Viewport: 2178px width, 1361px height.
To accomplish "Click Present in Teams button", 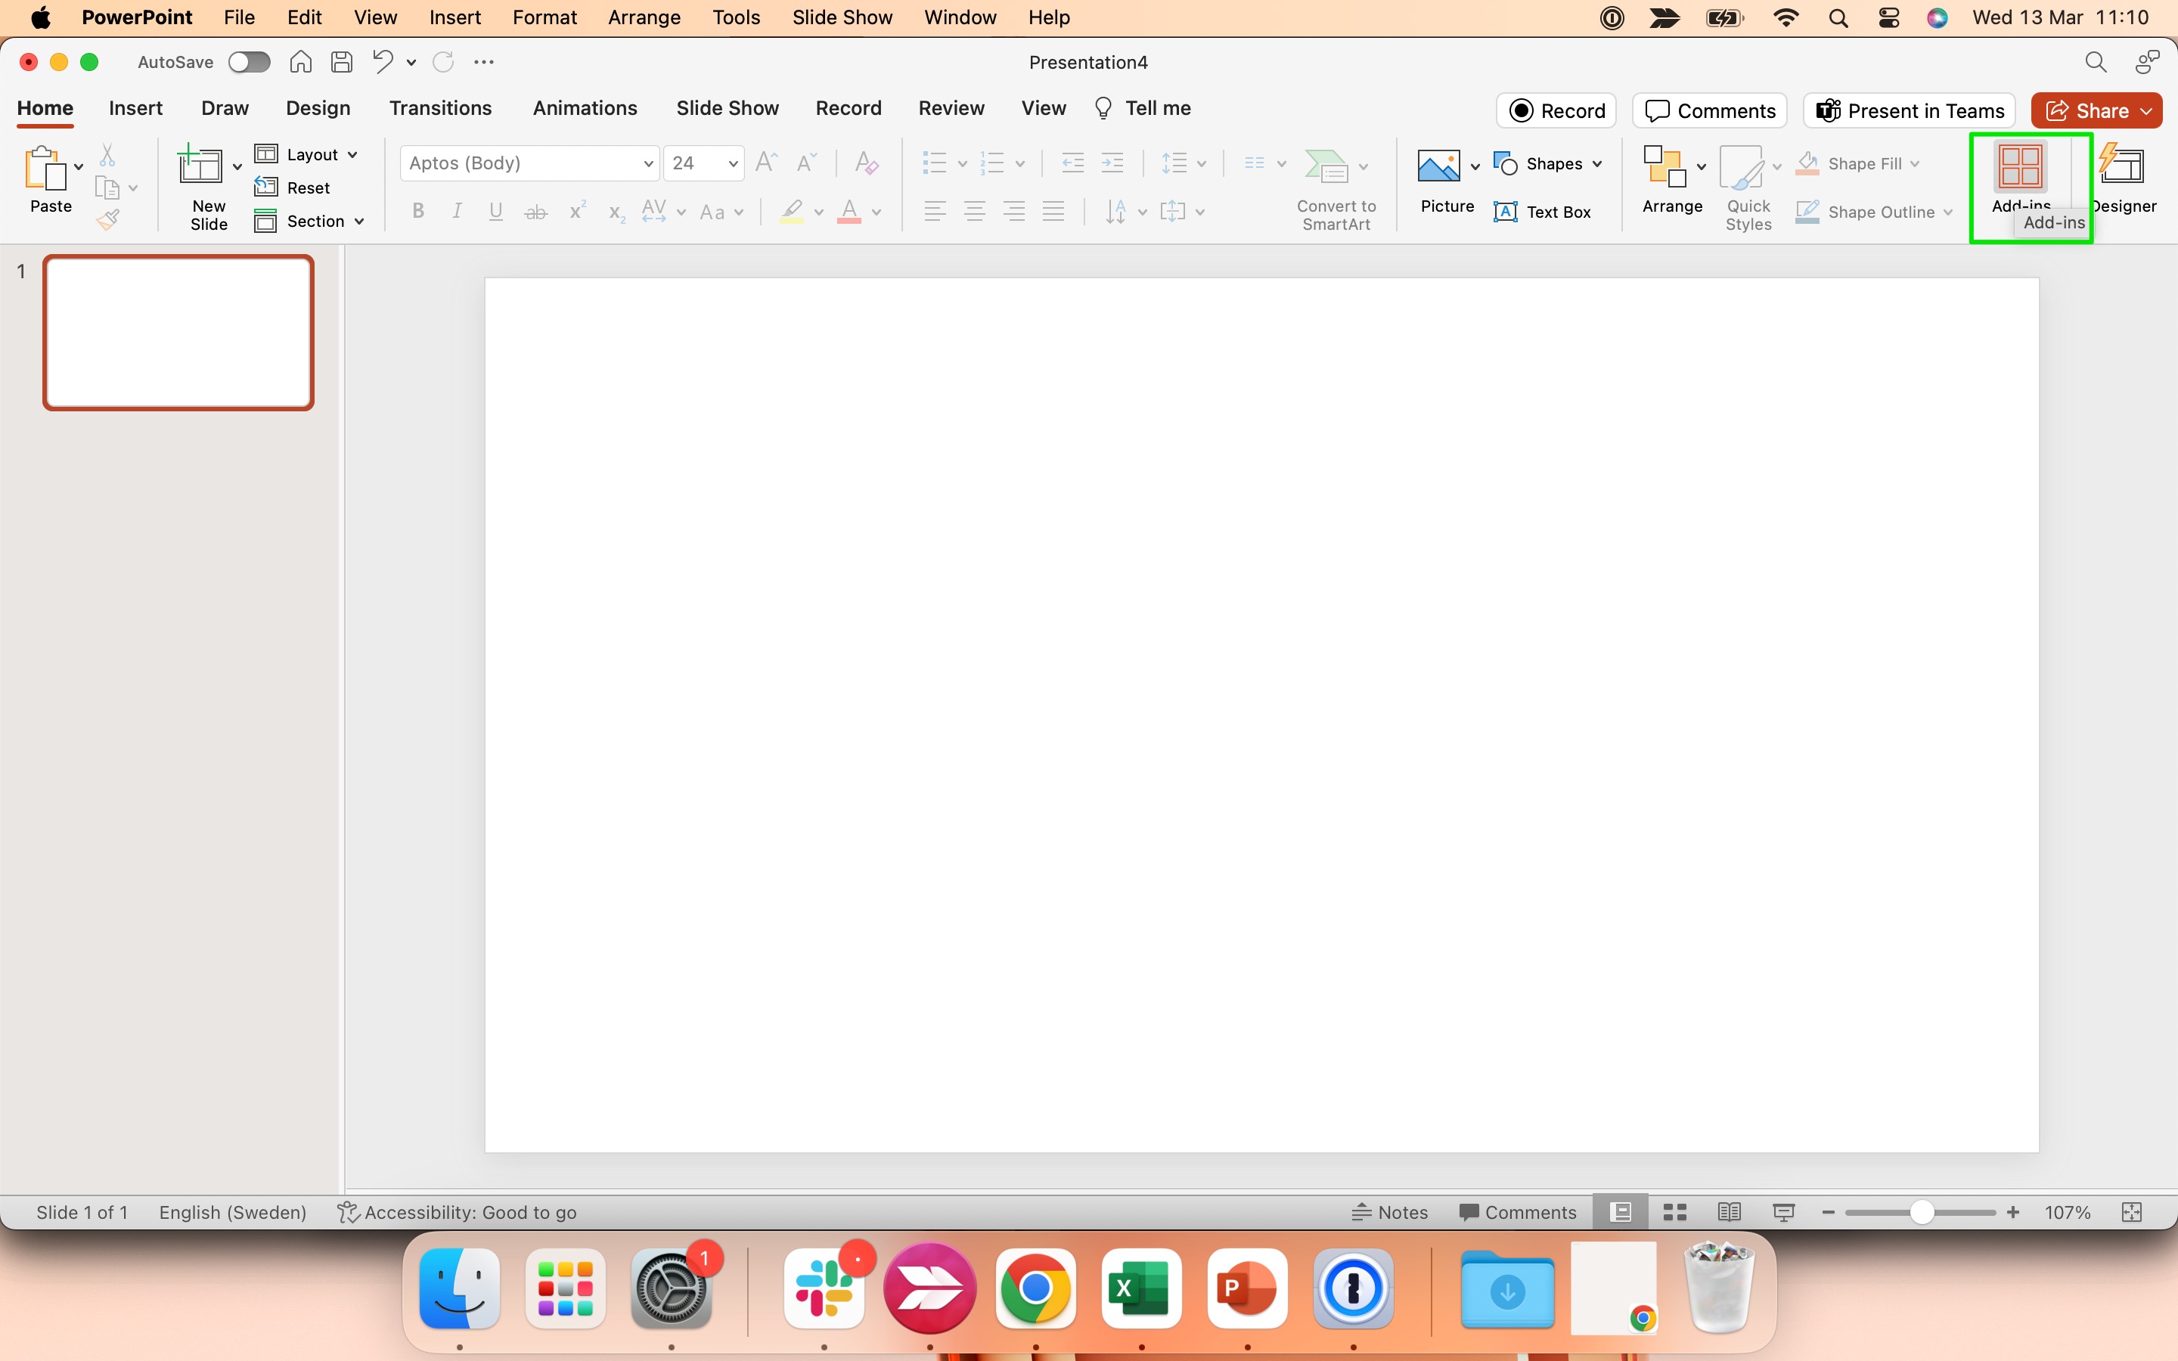I will click(x=1910, y=110).
